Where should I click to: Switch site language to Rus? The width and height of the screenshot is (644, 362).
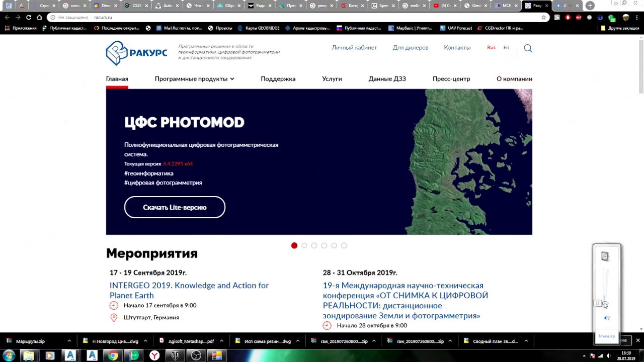491,48
